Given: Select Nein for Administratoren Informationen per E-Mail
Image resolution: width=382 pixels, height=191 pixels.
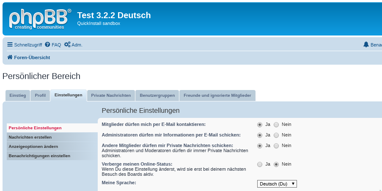Looking at the screenshot, I should (x=276, y=135).
